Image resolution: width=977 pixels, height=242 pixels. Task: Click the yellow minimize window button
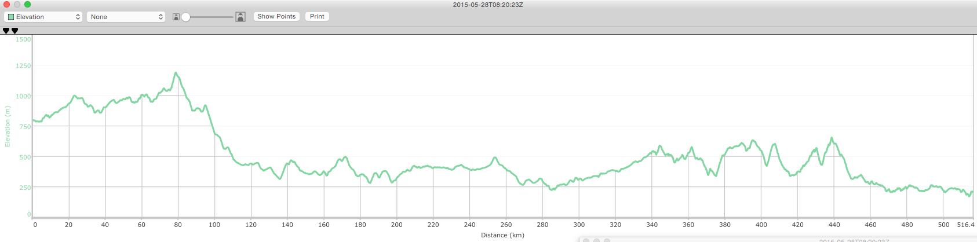pos(17,5)
